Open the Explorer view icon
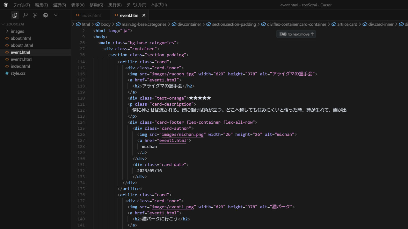This screenshot has height=229, width=408. coord(15,15)
